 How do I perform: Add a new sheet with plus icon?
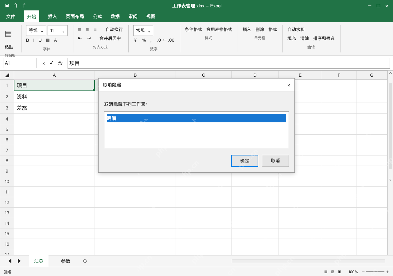pyautogui.click(x=85, y=261)
